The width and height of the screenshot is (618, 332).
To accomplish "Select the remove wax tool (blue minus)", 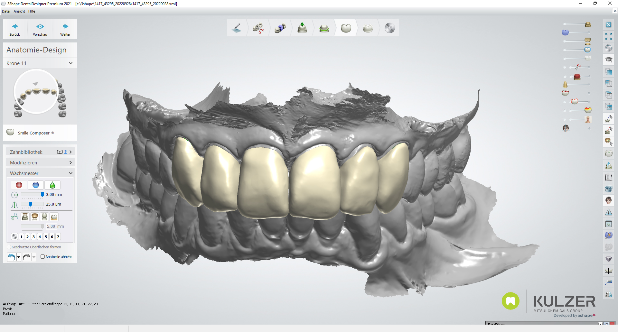I will pyautogui.click(x=36, y=185).
